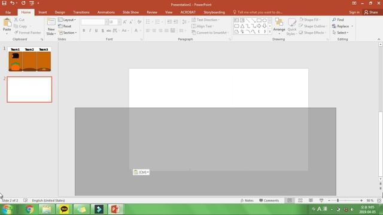Reset the slide layout

(65, 26)
